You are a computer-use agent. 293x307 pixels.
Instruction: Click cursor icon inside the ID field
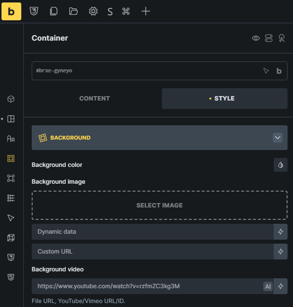pyautogui.click(x=266, y=71)
